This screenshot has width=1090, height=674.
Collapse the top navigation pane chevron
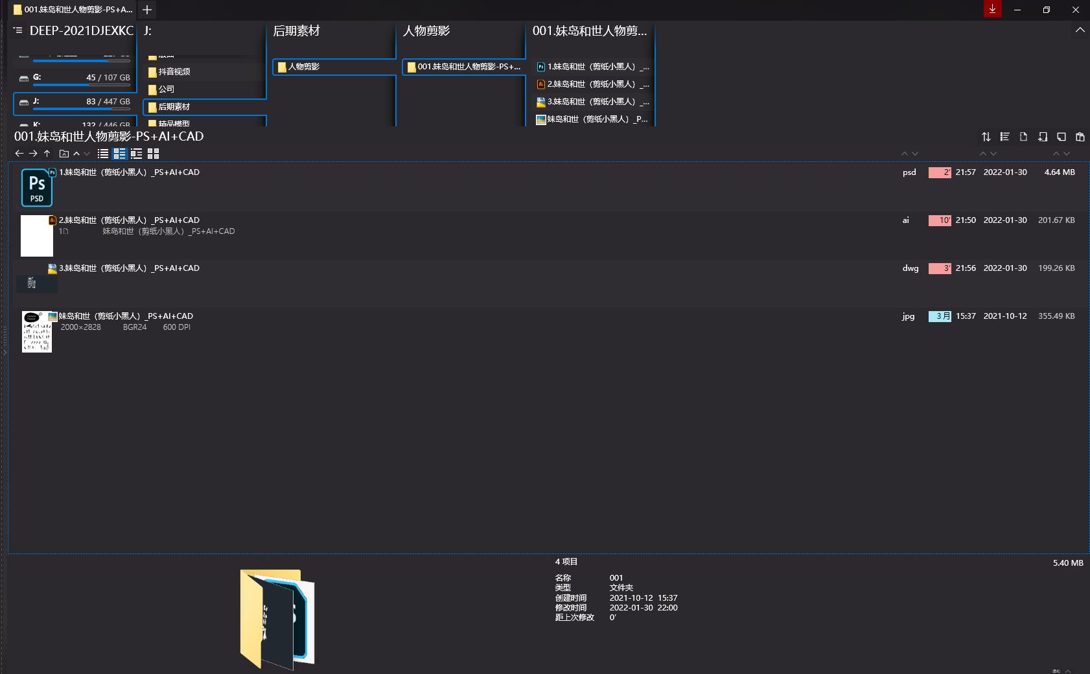pos(1080,30)
